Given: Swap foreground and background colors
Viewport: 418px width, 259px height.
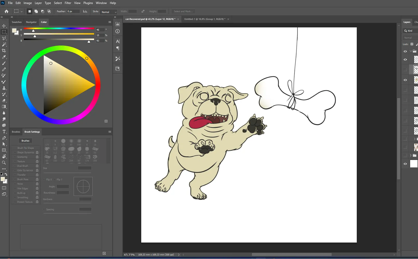Looking at the screenshot, I should (6, 174).
